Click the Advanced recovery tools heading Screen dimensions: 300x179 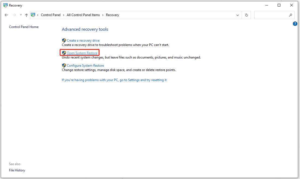point(85,29)
